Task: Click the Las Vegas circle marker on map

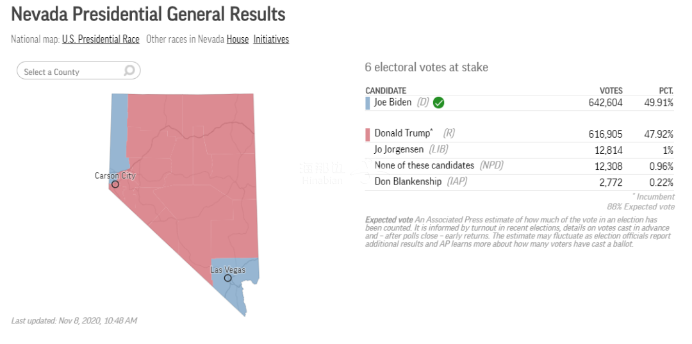Action: tap(227, 278)
